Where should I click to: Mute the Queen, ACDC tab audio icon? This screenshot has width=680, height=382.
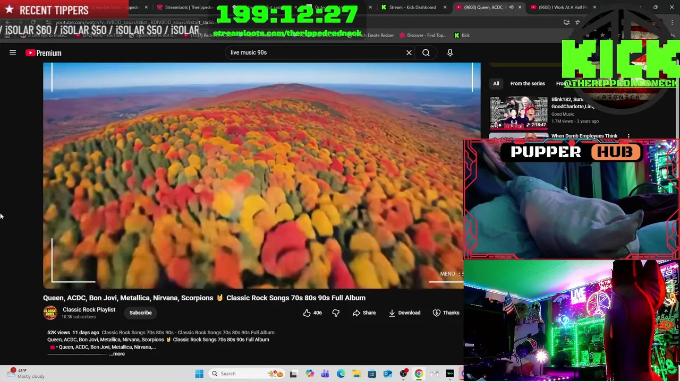pos(511,7)
